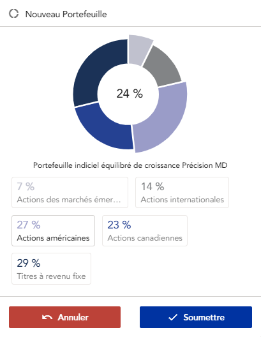261x337 pixels.
Task: Toggle the 7 % Actions des marchés émergents card
Action: pos(70,192)
